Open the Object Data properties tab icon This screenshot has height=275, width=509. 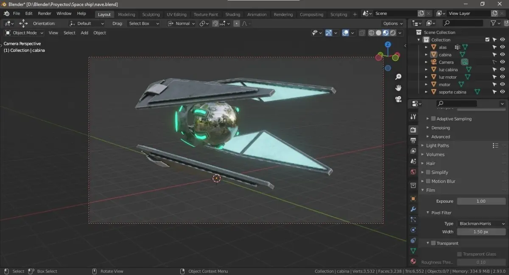(x=413, y=251)
